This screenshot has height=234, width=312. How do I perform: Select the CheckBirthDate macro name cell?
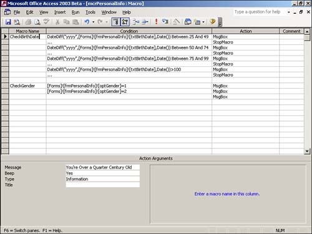[27, 37]
